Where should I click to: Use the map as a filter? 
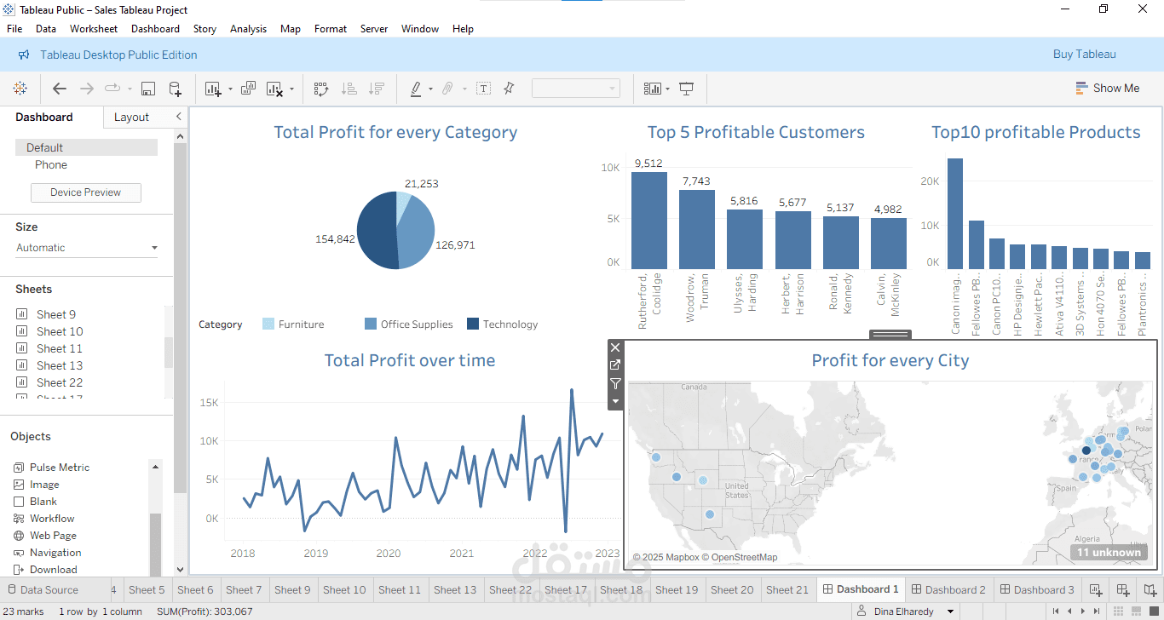(615, 384)
